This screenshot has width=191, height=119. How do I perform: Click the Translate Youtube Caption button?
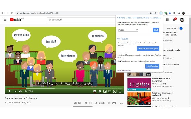pyautogui.click(x=148, y=49)
